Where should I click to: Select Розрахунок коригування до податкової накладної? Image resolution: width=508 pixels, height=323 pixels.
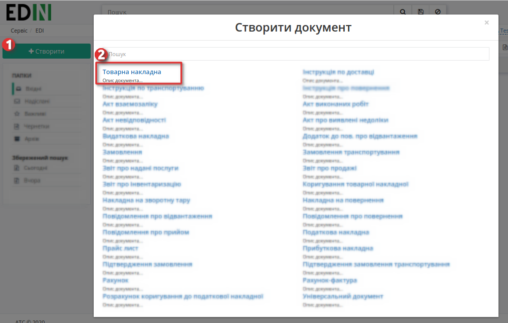click(183, 296)
